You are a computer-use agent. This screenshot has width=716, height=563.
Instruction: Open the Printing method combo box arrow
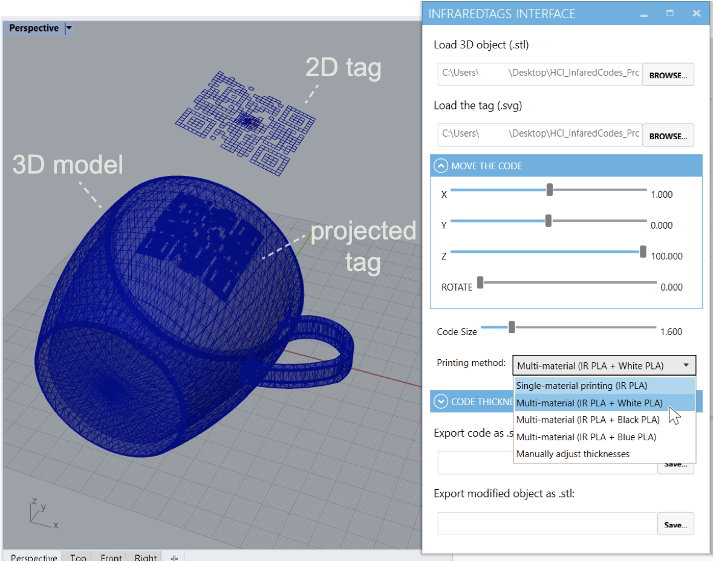tap(686, 365)
